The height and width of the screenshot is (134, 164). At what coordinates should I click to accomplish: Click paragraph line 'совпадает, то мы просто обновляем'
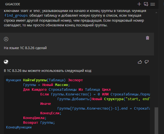pyautogui.click(x=56, y=25)
